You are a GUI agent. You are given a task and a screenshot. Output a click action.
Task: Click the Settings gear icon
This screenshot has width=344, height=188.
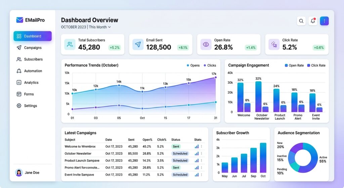[19, 106]
